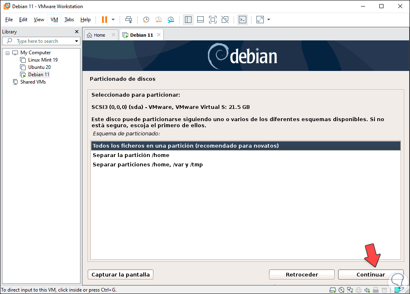The height and width of the screenshot is (294, 410).
Task: Open the Help menu
Action: (x=85, y=20)
